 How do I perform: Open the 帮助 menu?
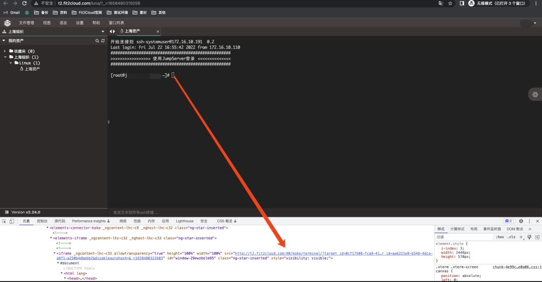96,23
